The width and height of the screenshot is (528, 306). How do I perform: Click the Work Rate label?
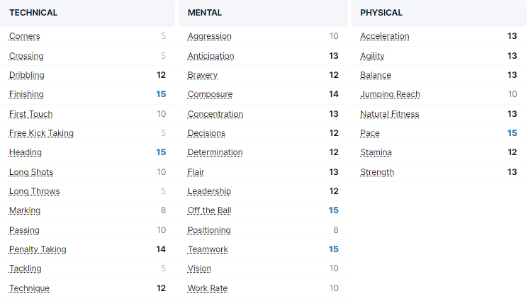coord(208,288)
